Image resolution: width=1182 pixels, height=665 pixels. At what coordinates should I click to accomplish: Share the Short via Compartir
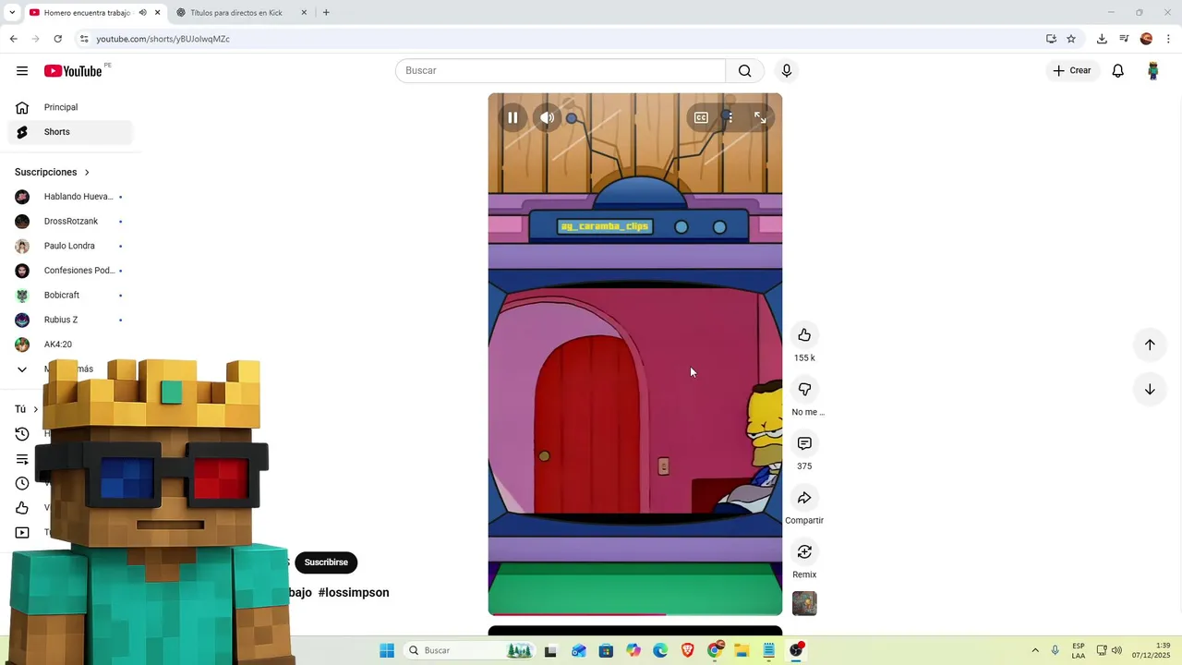[804, 498]
